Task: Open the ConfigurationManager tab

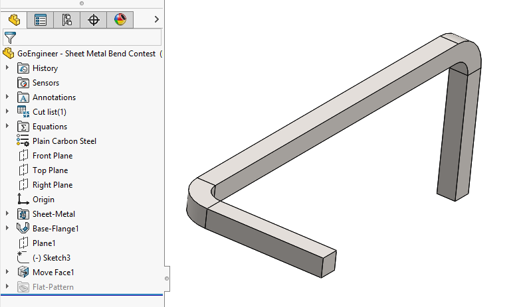Action: pos(66,20)
